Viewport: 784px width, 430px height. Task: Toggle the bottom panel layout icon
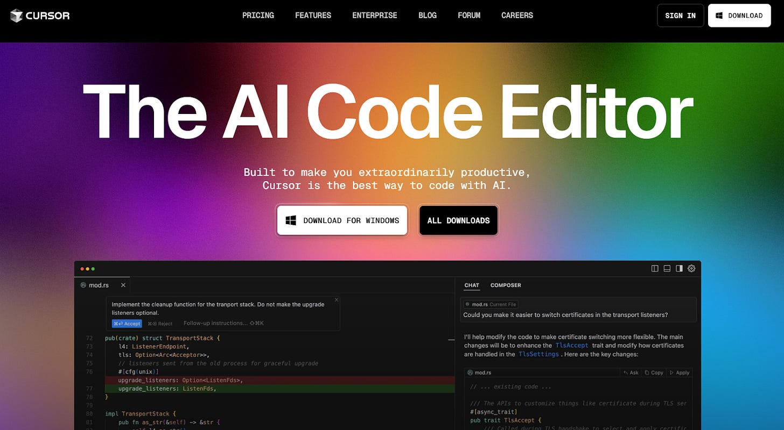click(667, 268)
